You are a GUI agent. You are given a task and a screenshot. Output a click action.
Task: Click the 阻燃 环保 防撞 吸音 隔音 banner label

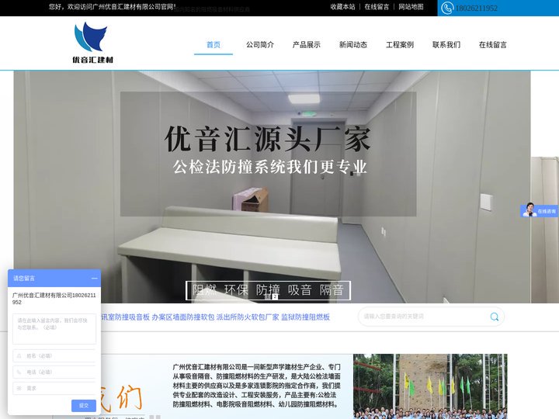point(268,290)
